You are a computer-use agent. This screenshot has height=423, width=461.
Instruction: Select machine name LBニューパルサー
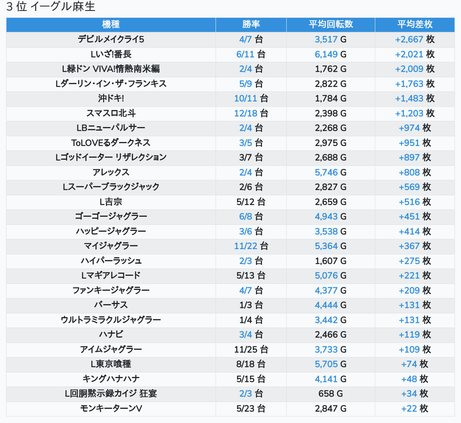[x=111, y=128]
